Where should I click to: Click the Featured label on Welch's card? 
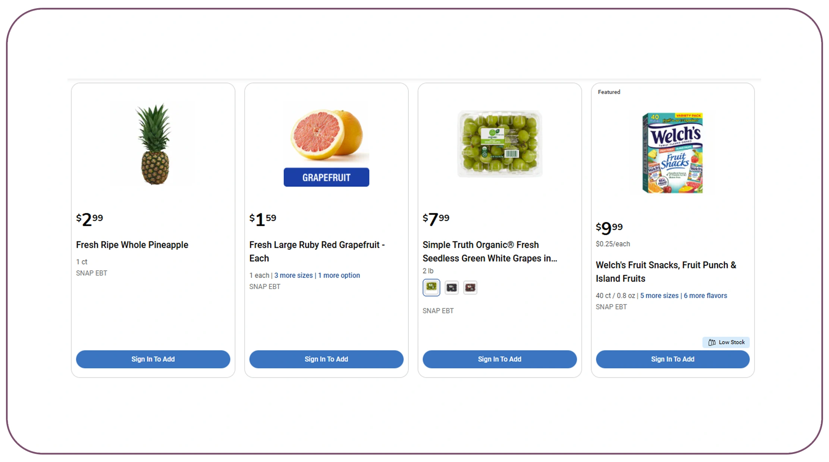609,92
